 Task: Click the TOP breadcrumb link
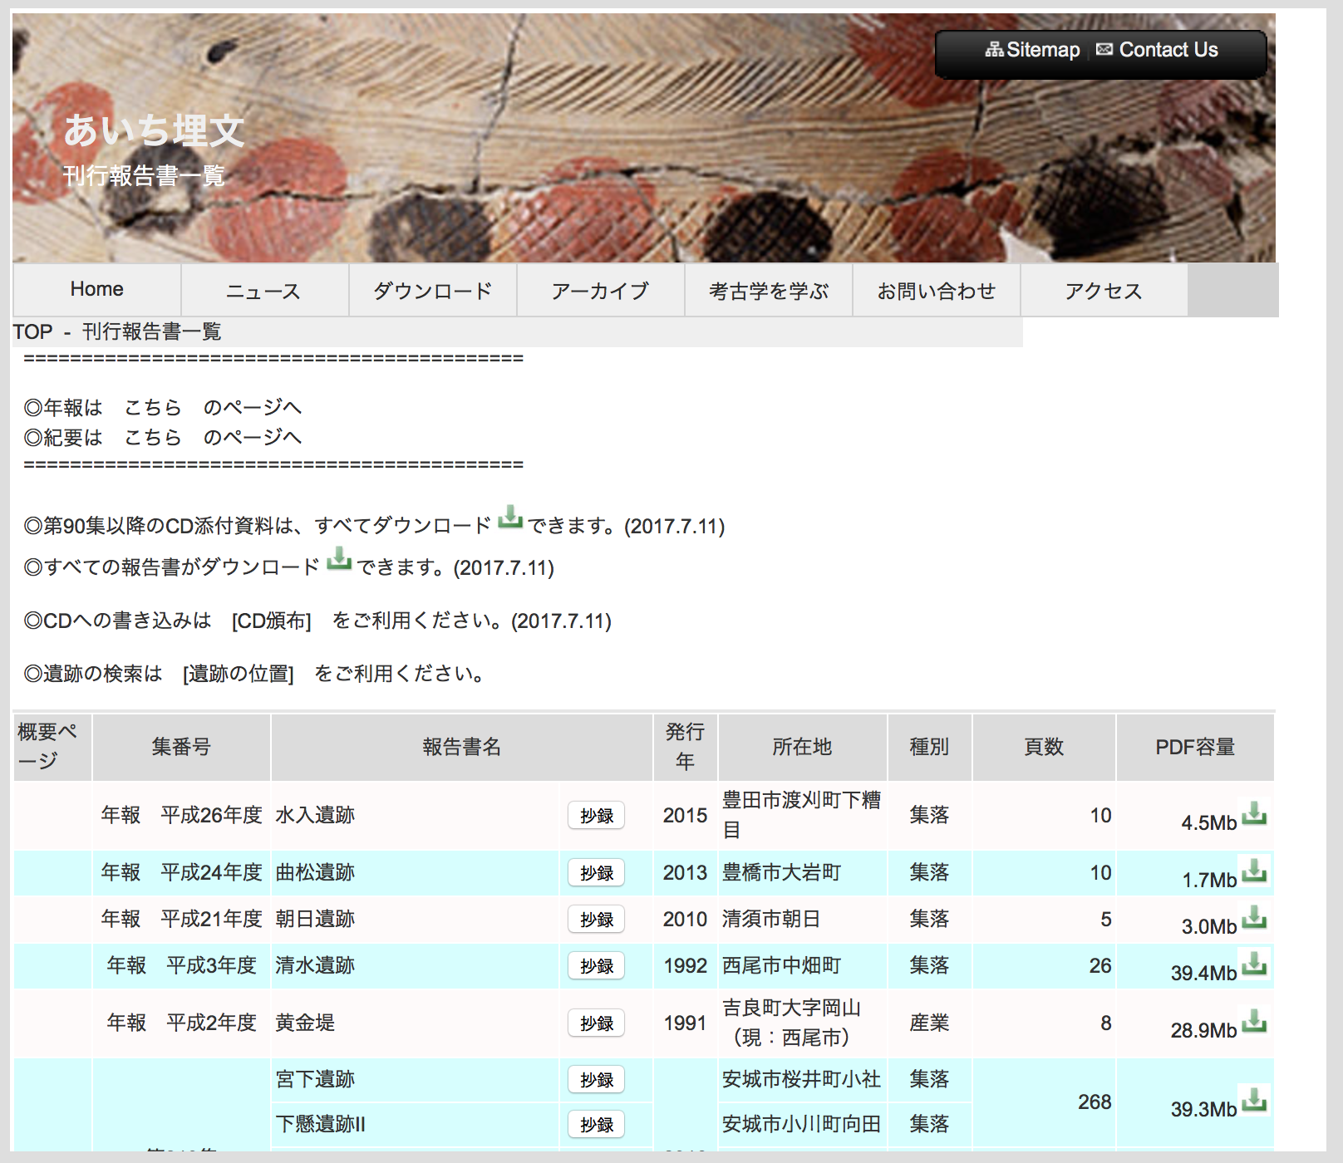pos(33,331)
